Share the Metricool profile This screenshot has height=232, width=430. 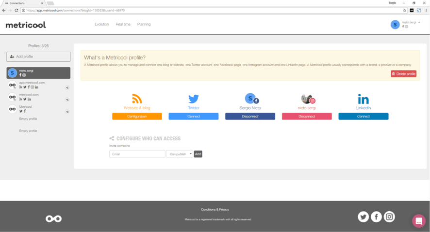67,112
